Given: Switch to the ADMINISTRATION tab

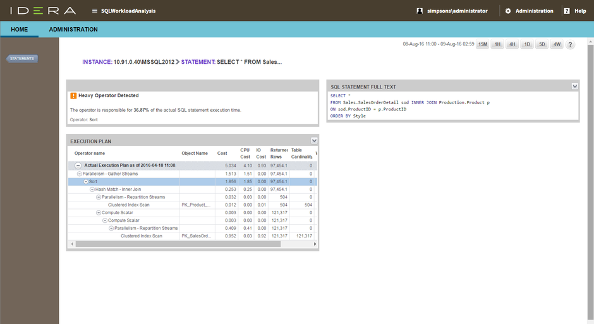Looking at the screenshot, I should pos(73,30).
